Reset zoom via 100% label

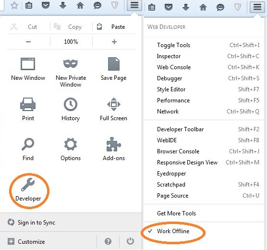(x=71, y=42)
